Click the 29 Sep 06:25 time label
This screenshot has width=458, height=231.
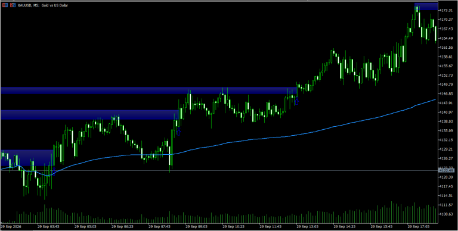tap(123, 226)
